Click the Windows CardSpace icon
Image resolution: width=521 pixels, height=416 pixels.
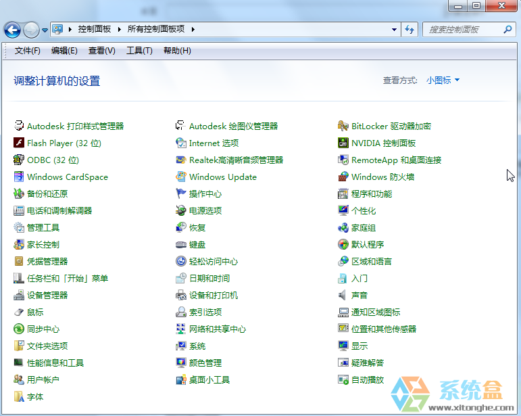click(19, 177)
